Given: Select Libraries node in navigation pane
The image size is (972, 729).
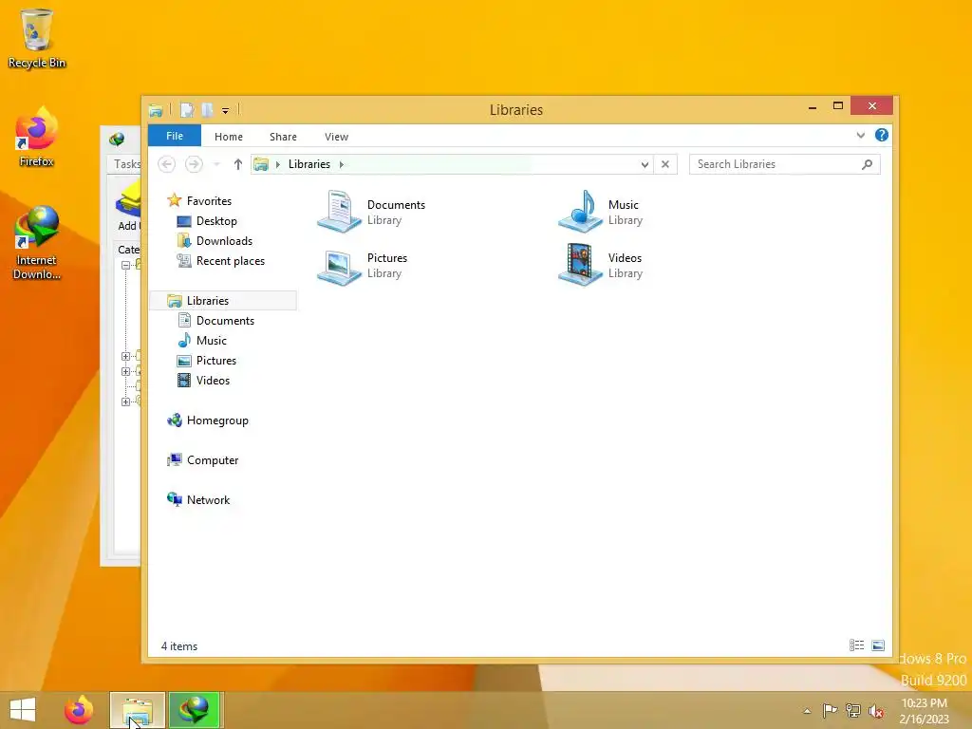Looking at the screenshot, I should pos(223,301).
